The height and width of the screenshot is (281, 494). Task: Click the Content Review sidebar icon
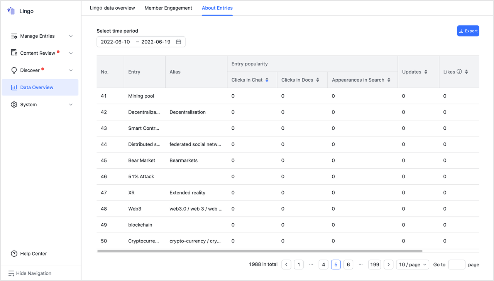tap(14, 53)
